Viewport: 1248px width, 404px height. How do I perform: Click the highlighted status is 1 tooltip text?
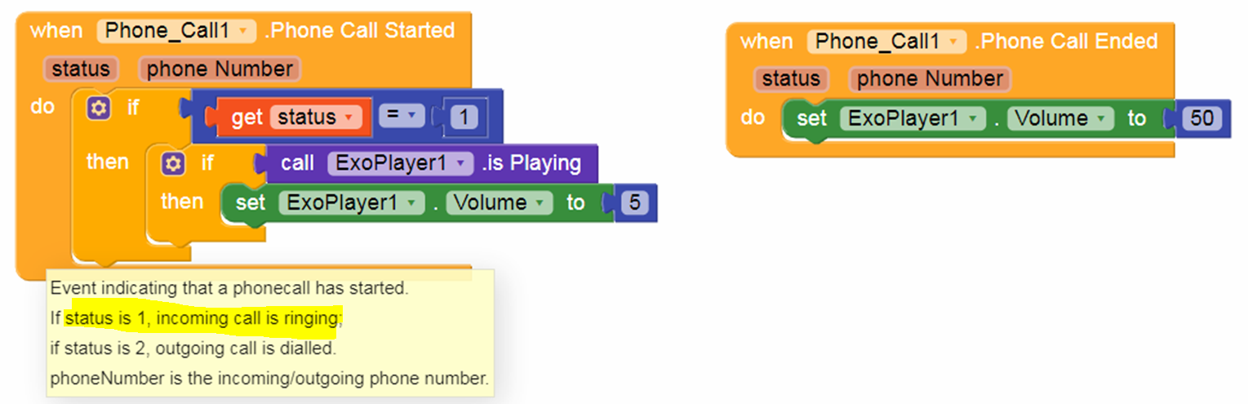202,319
